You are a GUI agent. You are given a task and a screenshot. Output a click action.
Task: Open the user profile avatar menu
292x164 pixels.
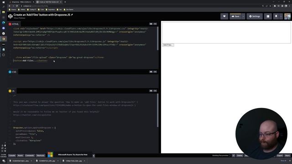point(287,16)
